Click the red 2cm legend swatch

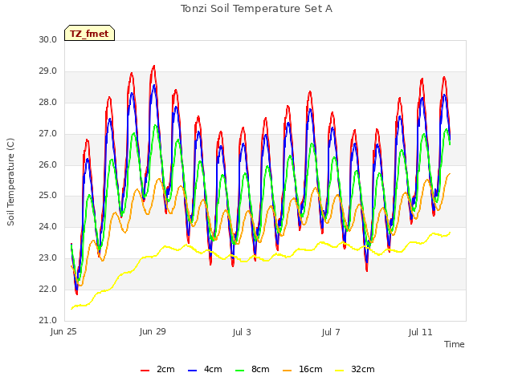[x=145, y=371]
